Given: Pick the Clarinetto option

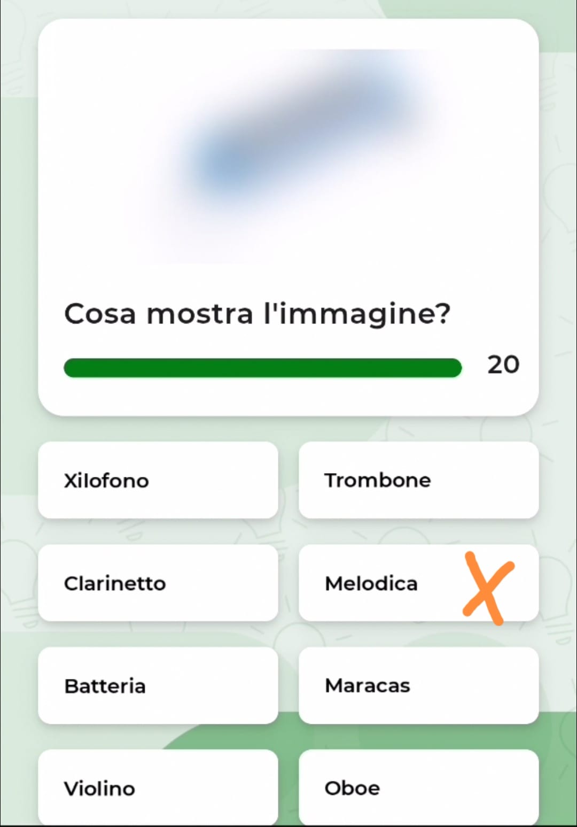Looking at the screenshot, I should tap(158, 583).
